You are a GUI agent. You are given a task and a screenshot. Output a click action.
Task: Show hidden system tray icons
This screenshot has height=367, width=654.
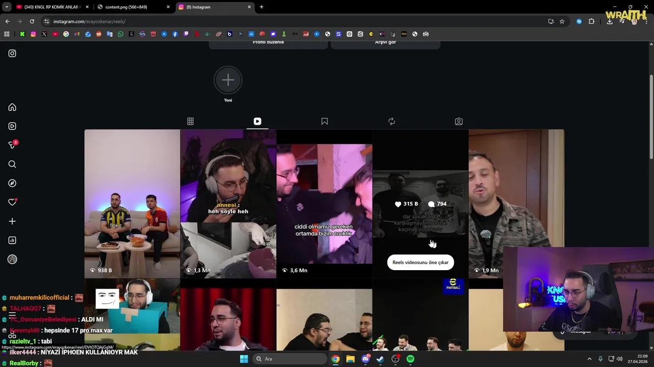click(589, 359)
